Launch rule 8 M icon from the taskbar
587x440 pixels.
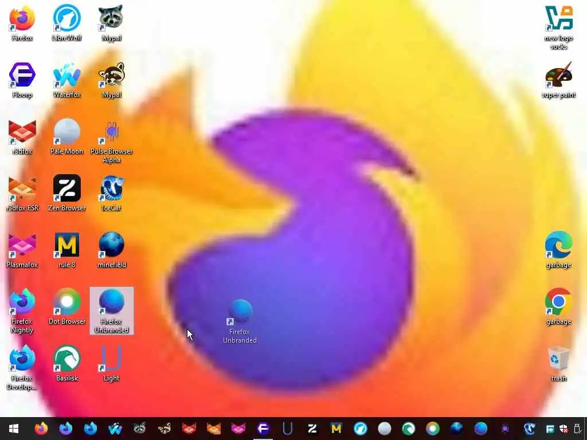coord(336,429)
